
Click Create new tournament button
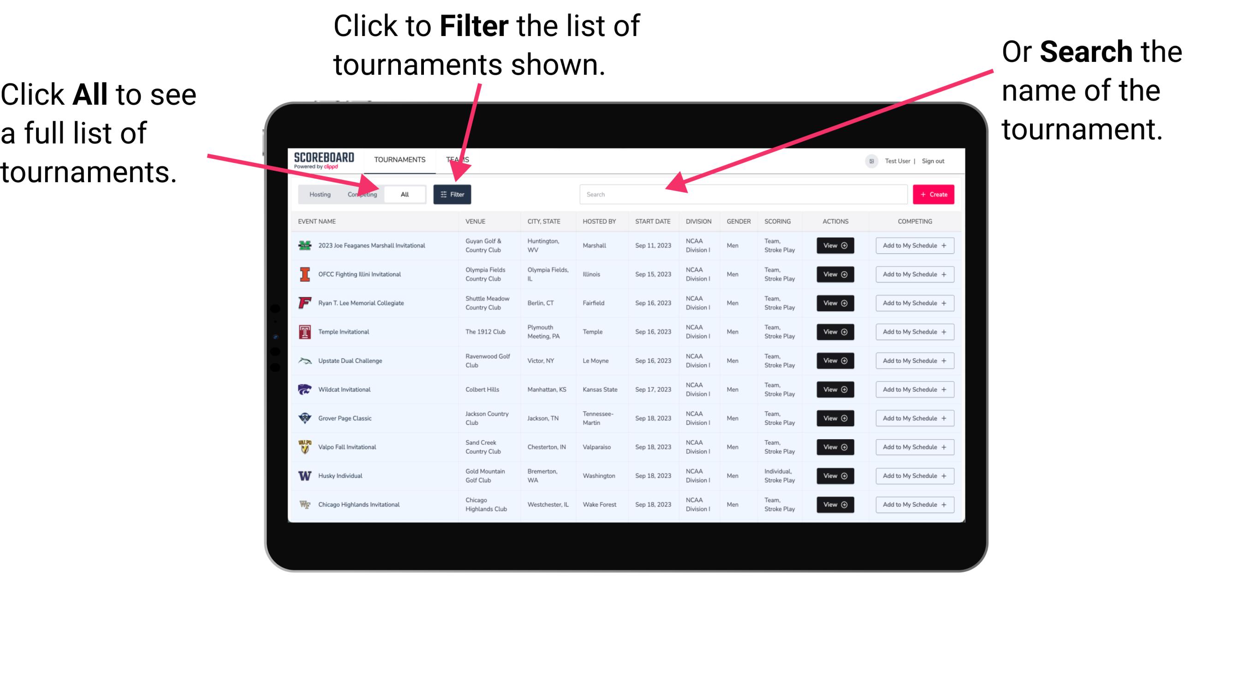[x=934, y=194]
